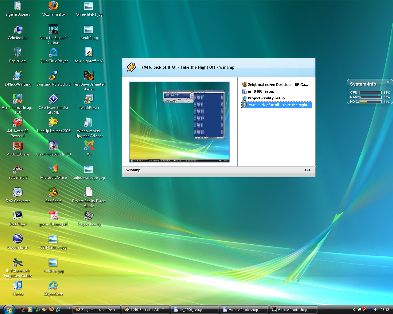This screenshot has width=393, height=314.
Task: Open Google Earth from the desktop
Action: click(18, 242)
